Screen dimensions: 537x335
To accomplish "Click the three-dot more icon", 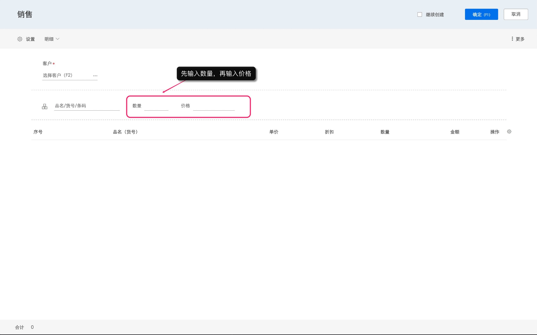I will click(x=512, y=39).
